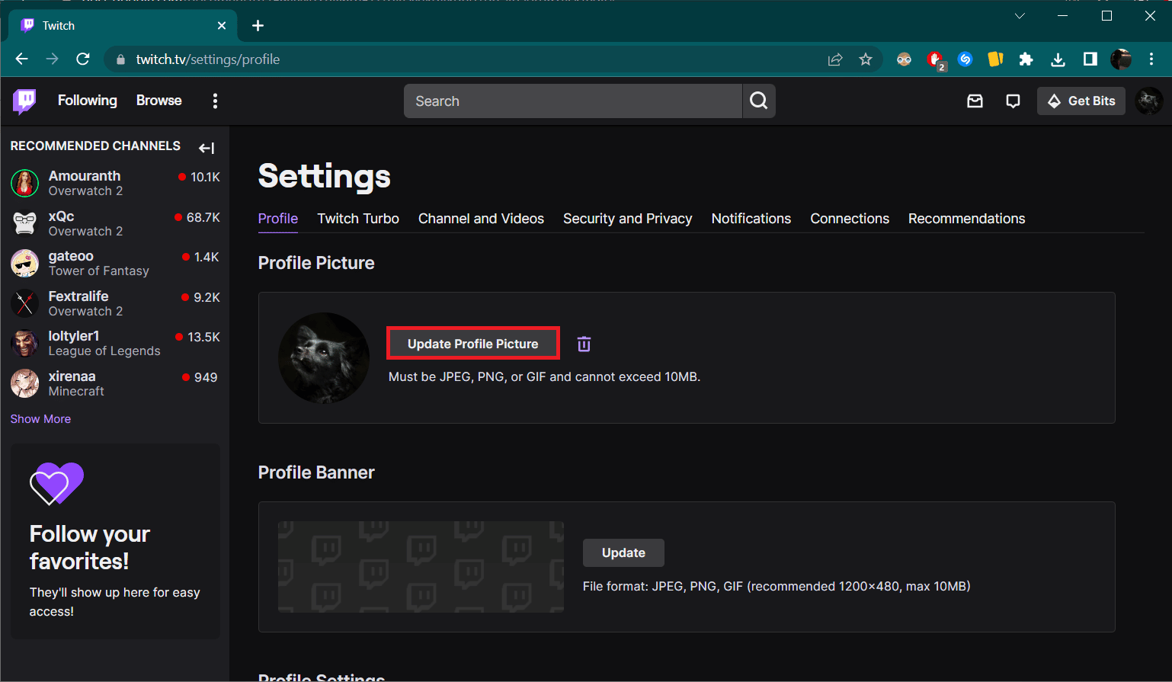Click the site lock icon in address bar
The width and height of the screenshot is (1172, 682).
point(120,59)
